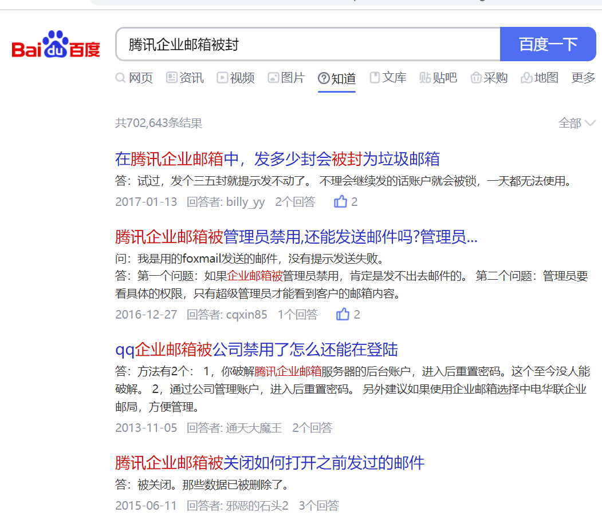Open the 更多 tab
The height and width of the screenshot is (516, 602).
(583, 78)
